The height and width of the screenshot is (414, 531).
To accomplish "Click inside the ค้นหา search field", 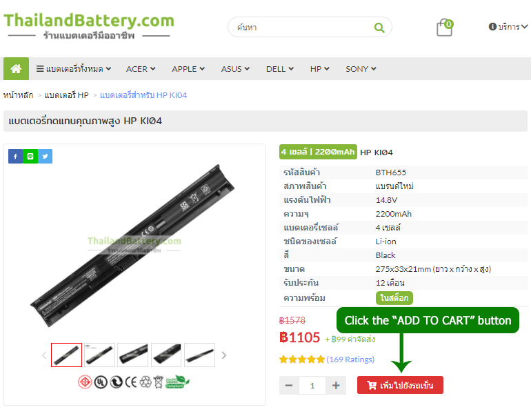I will 303,28.
